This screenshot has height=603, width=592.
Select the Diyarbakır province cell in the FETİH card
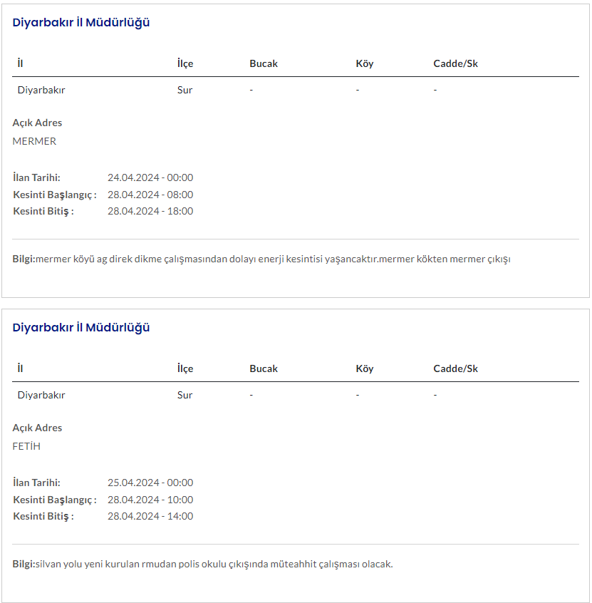click(41, 395)
